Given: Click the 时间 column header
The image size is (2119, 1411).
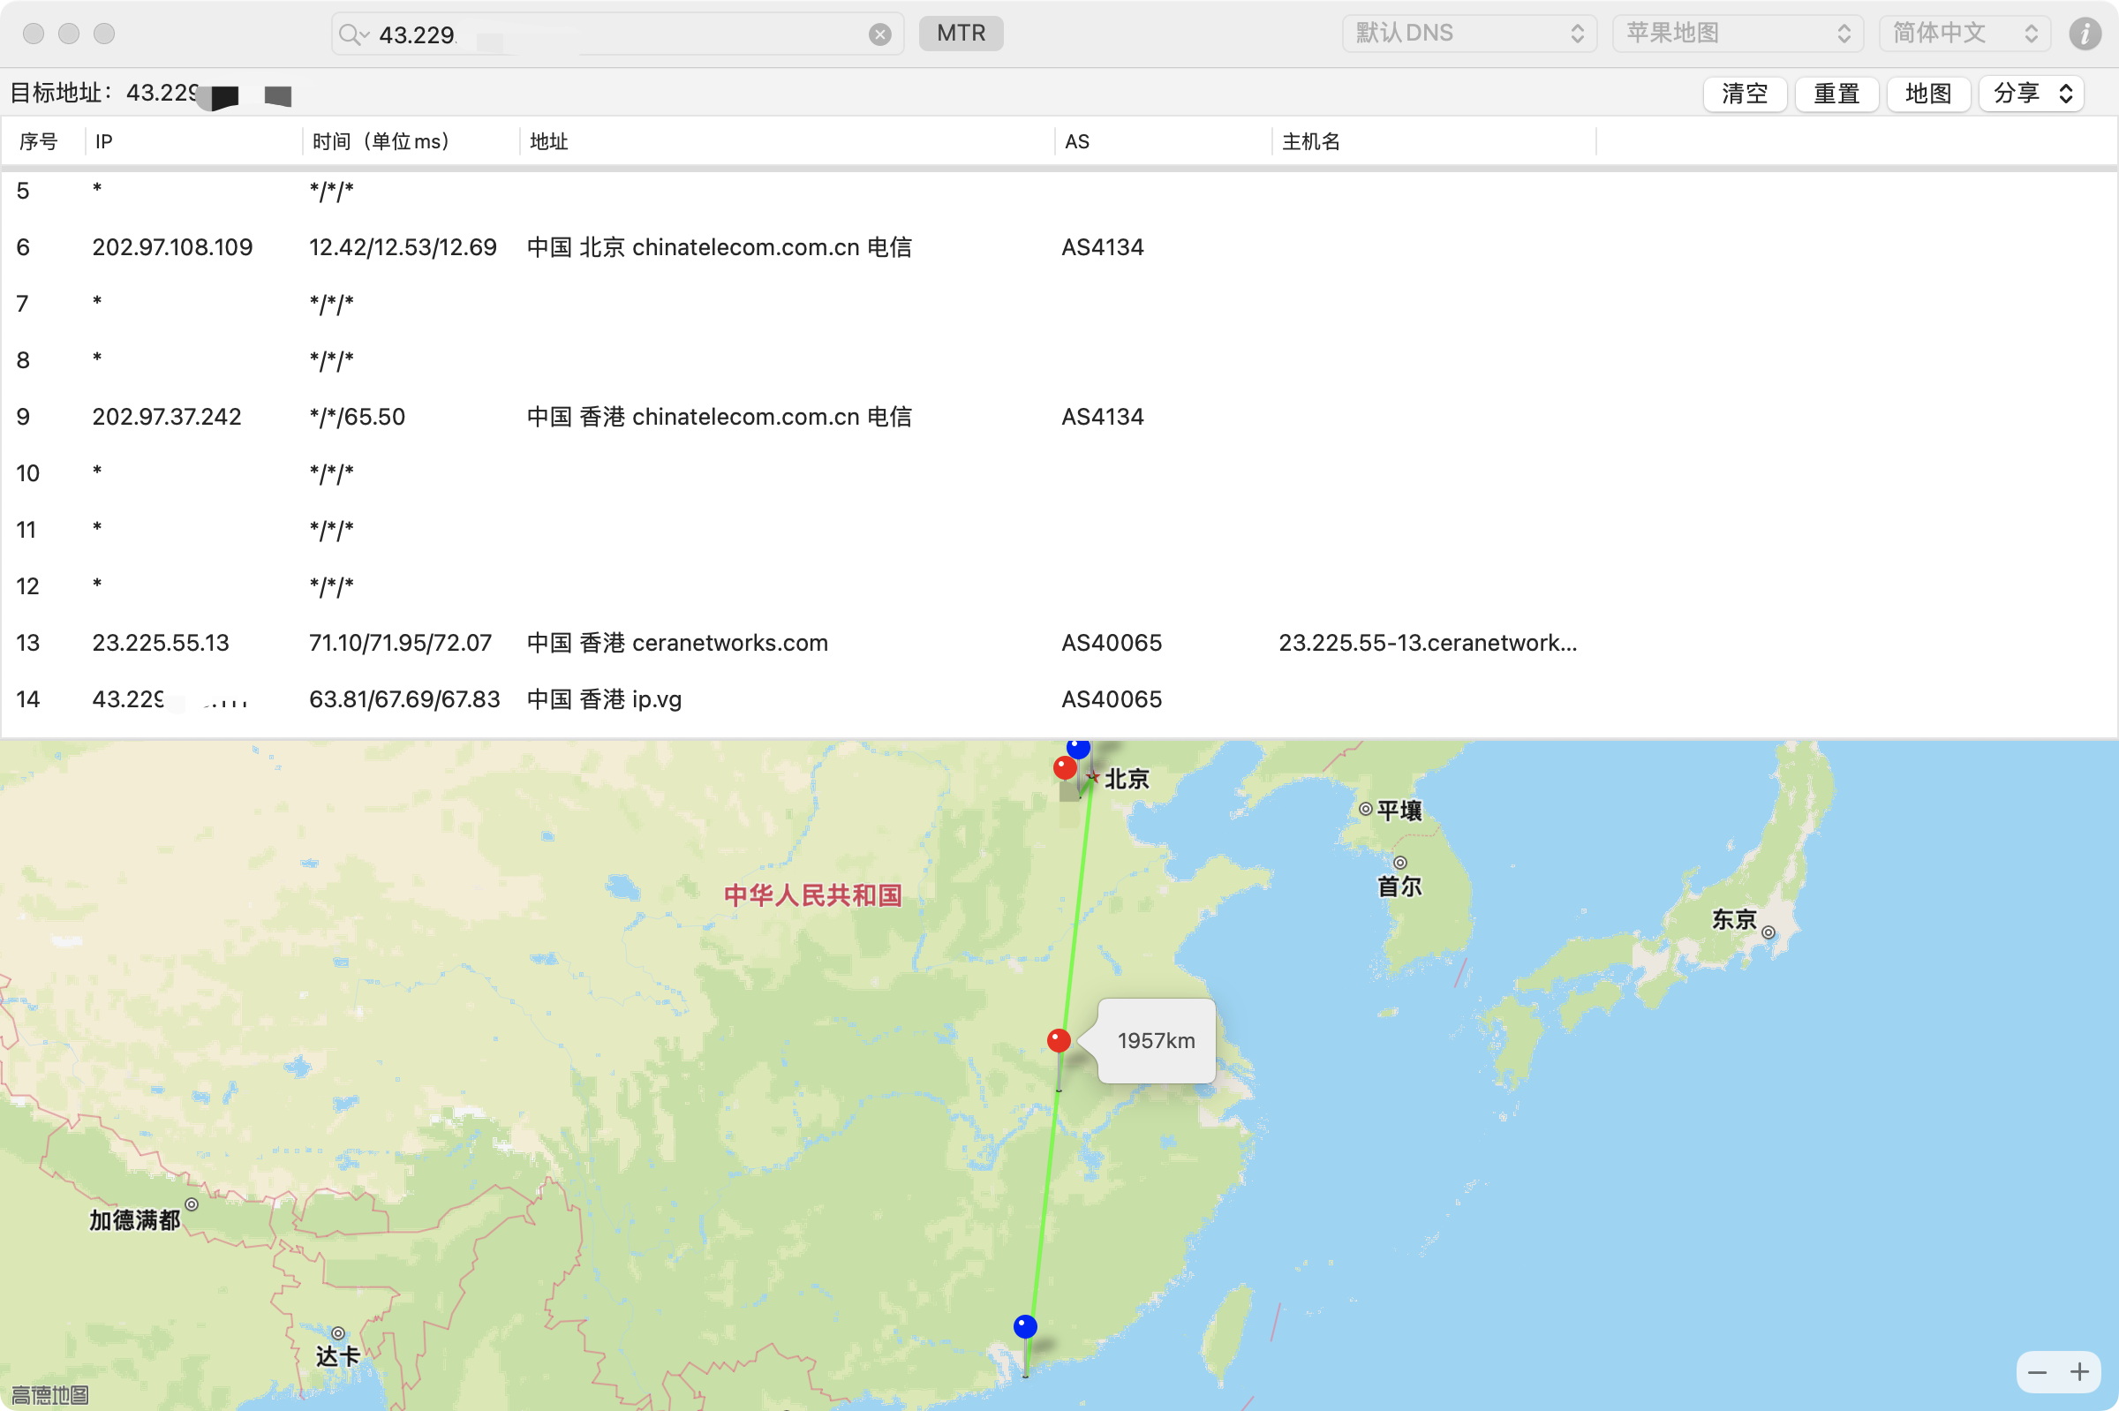Looking at the screenshot, I should tap(380, 141).
